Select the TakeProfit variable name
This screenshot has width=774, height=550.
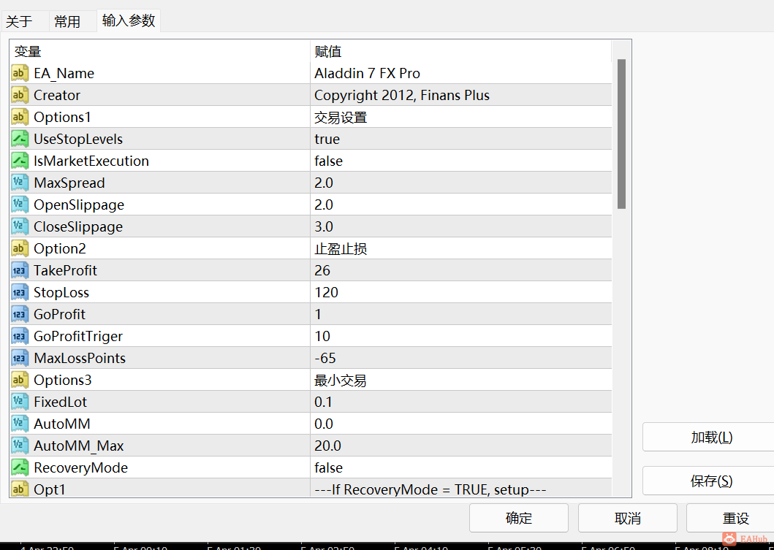point(65,270)
